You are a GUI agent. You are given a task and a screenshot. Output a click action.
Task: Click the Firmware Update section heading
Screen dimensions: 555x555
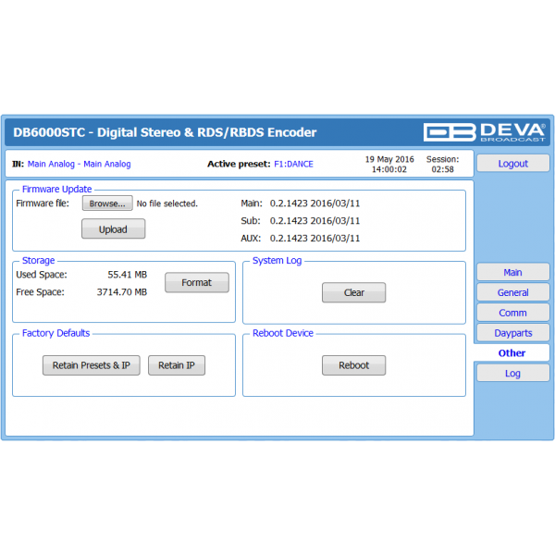[57, 189]
